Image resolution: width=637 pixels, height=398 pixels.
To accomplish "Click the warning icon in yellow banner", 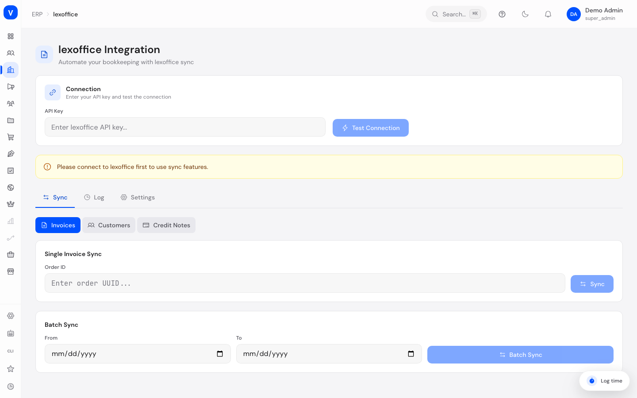I will (x=47, y=167).
